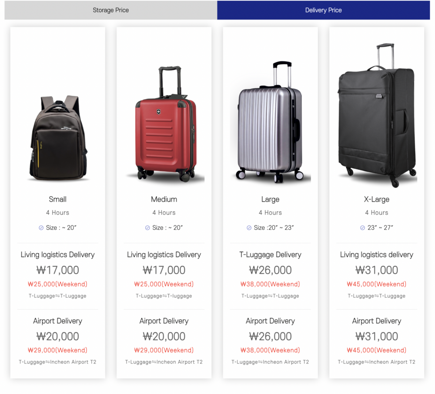Click Airport Delivery in X-Large card
Image resolution: width=435 pixels, height=394 pixels.
click(x=377, y=321)
